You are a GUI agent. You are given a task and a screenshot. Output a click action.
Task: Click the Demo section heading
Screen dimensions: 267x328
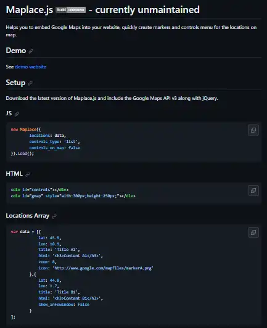(x=16, y=51)
